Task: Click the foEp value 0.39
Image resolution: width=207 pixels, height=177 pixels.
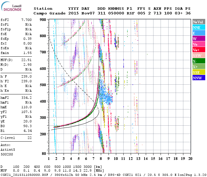Action: 28,39
